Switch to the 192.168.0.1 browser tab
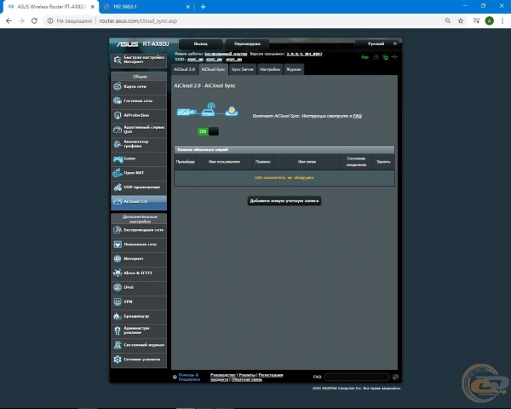The image size is (511, 409). pyautogui.click(x=148, y=7)
